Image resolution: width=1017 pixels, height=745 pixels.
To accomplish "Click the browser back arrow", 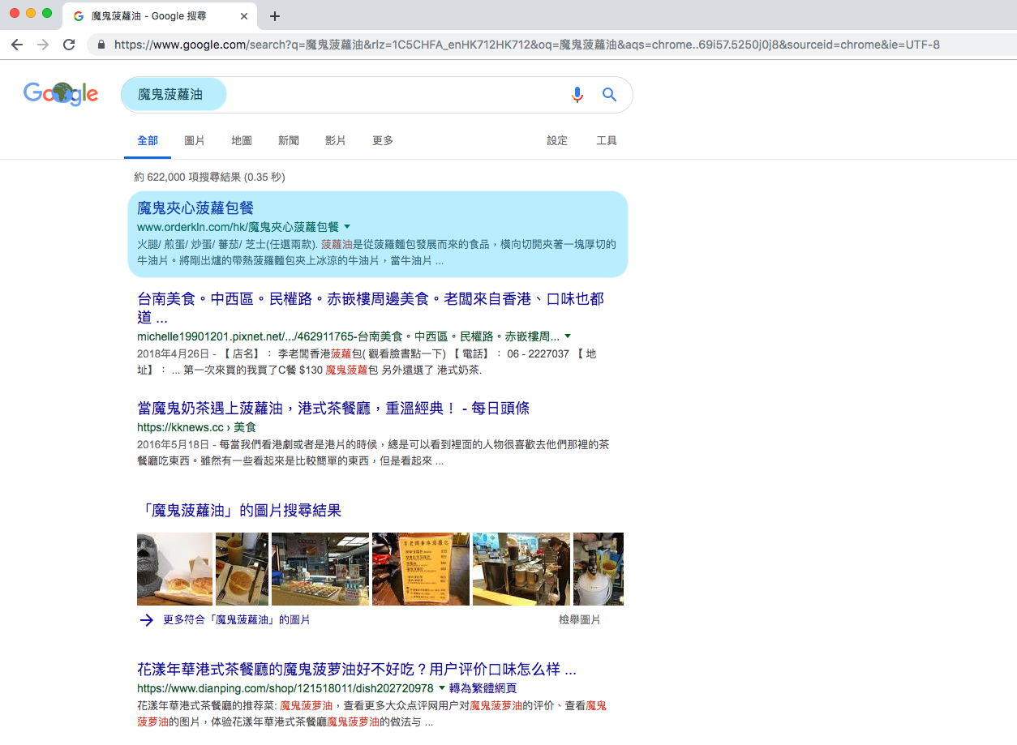I will (x=17, y=45).
